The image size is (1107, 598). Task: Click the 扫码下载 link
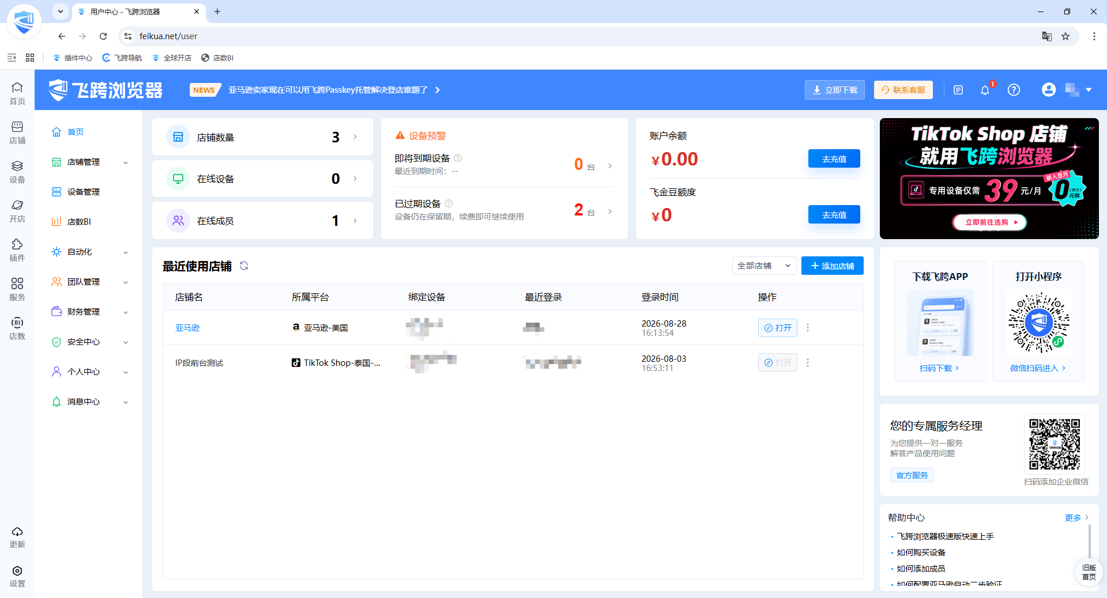pyautogui.click(x=939, y=368)
